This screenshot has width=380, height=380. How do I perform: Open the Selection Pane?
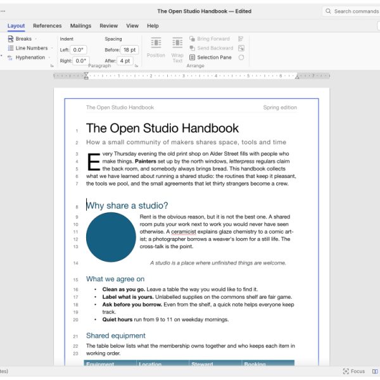[210, 58]
